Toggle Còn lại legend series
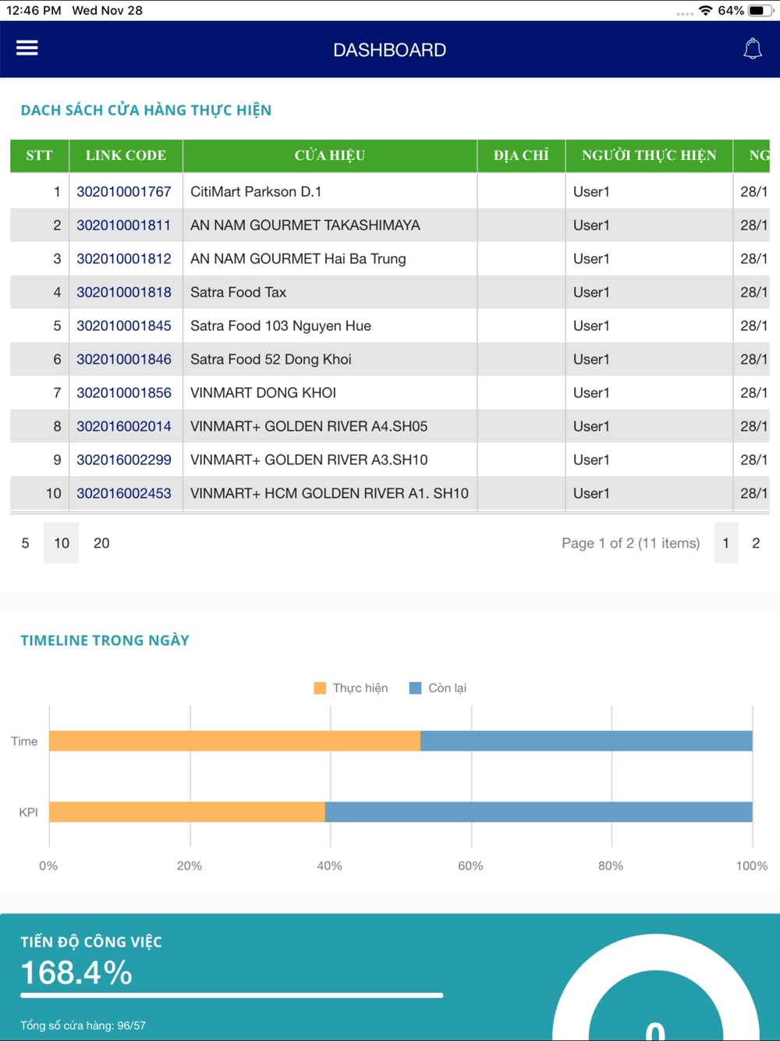 pyautogui.click(x=438, y=688)
